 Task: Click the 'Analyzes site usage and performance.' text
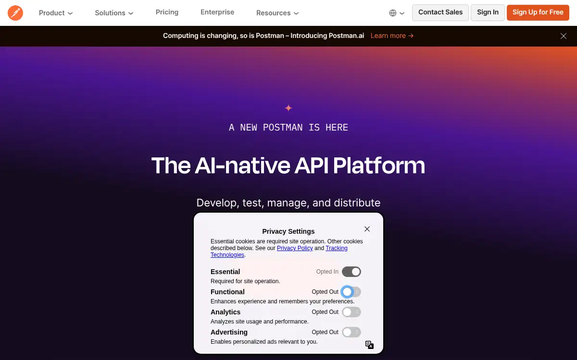pos(260,322)
